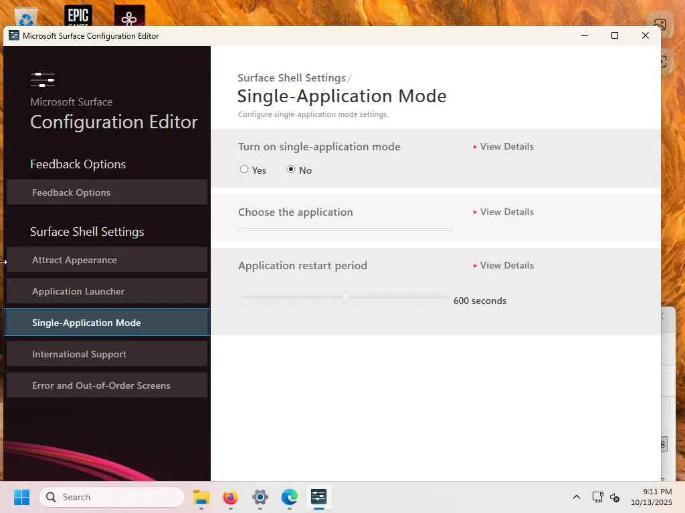Screen dimensions: 685x513
Task: Open Feedback Options sidebar item
Action: coord(107,192)
